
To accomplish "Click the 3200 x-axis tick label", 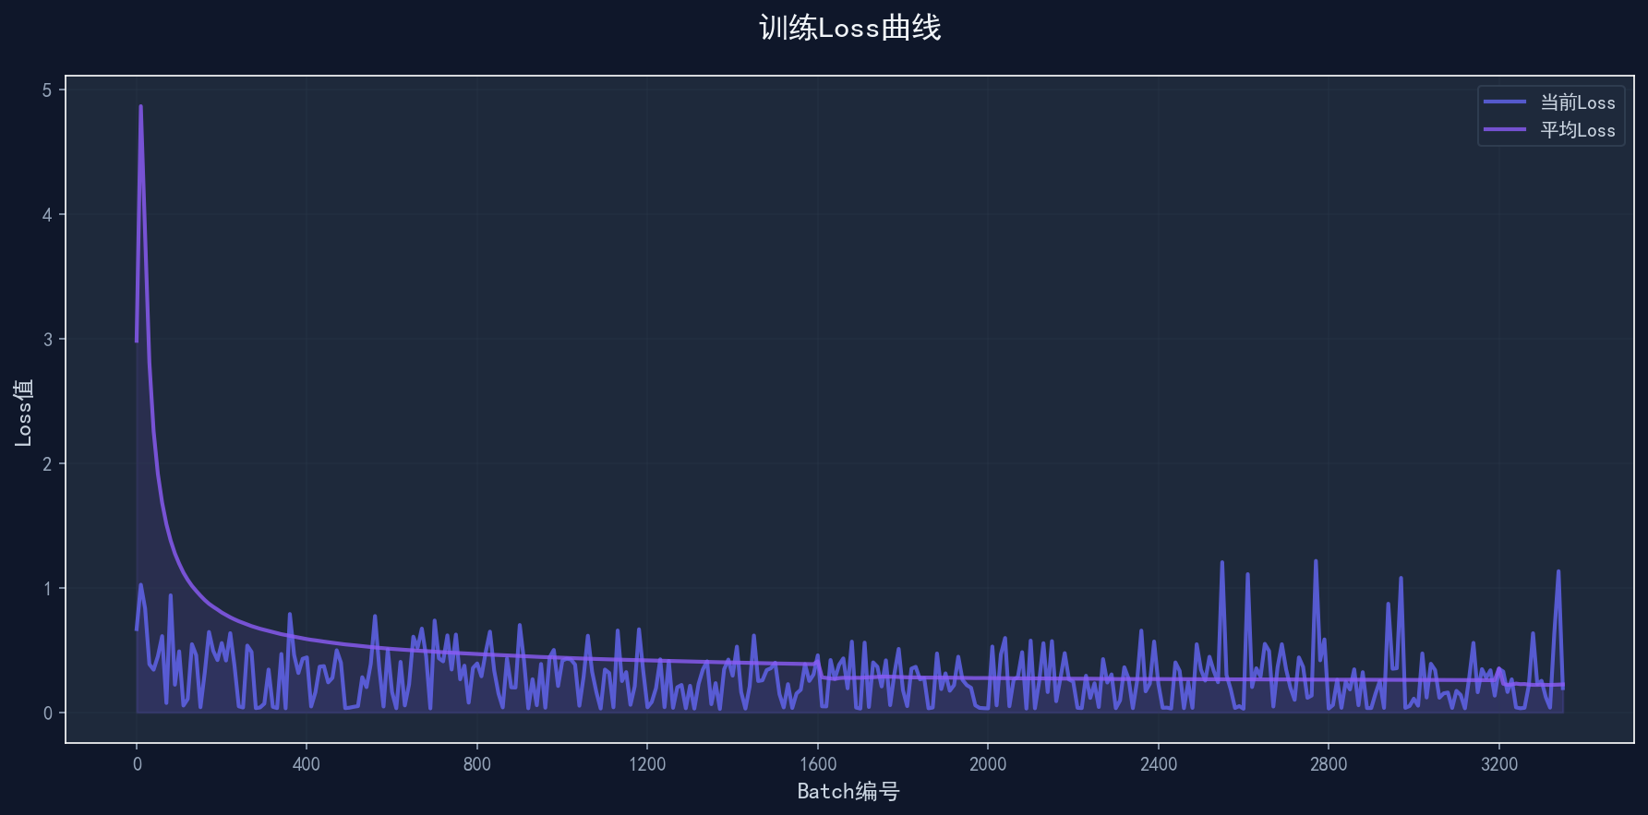I will (x=1498, y=764).
